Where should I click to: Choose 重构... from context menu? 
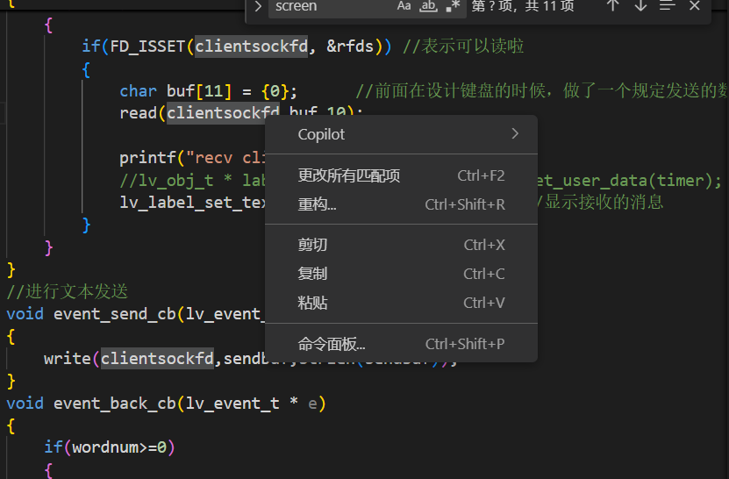[401, 204]
